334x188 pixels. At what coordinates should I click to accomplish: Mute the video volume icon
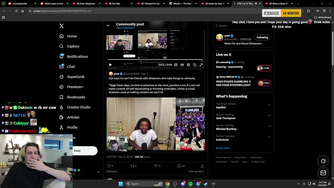coord(182,65)
